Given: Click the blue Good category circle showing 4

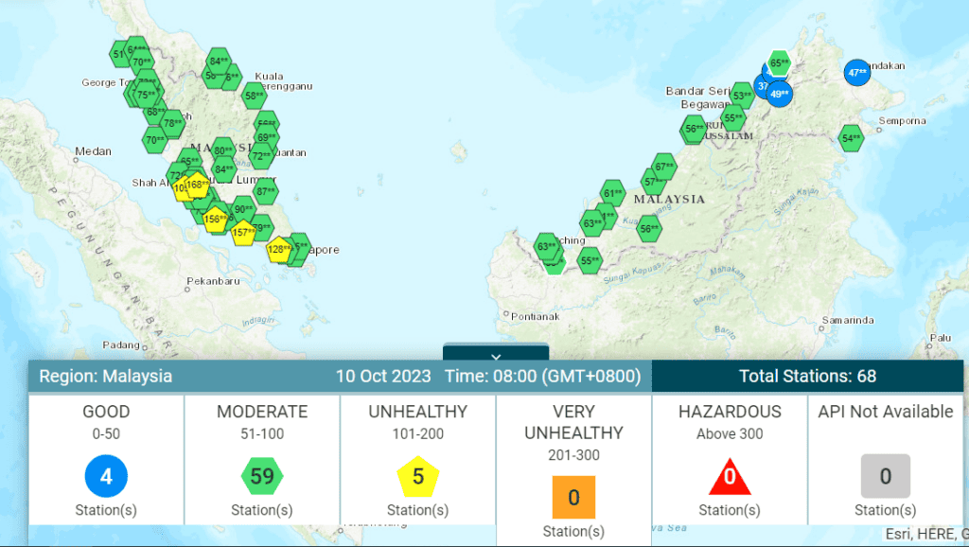Looking at the screenshot, I should 106,476.
